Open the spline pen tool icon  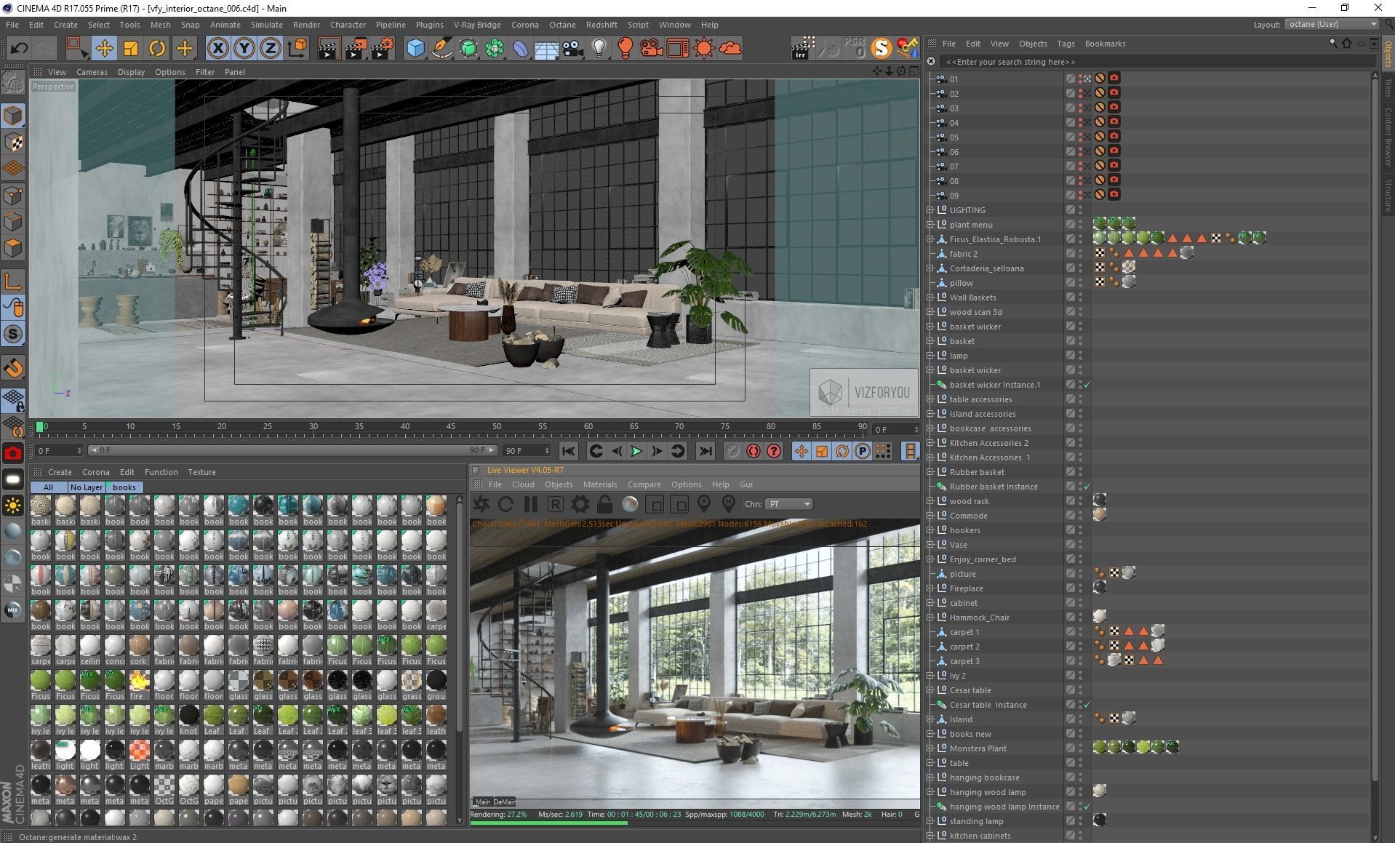pyautogui.click(x=441, y=49)
